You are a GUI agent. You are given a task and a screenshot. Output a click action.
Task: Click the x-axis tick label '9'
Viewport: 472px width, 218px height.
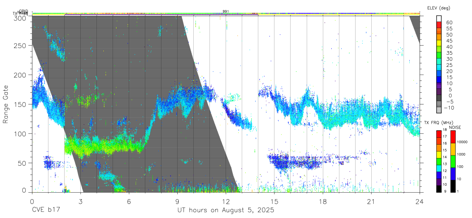click(x=177, y=201)
